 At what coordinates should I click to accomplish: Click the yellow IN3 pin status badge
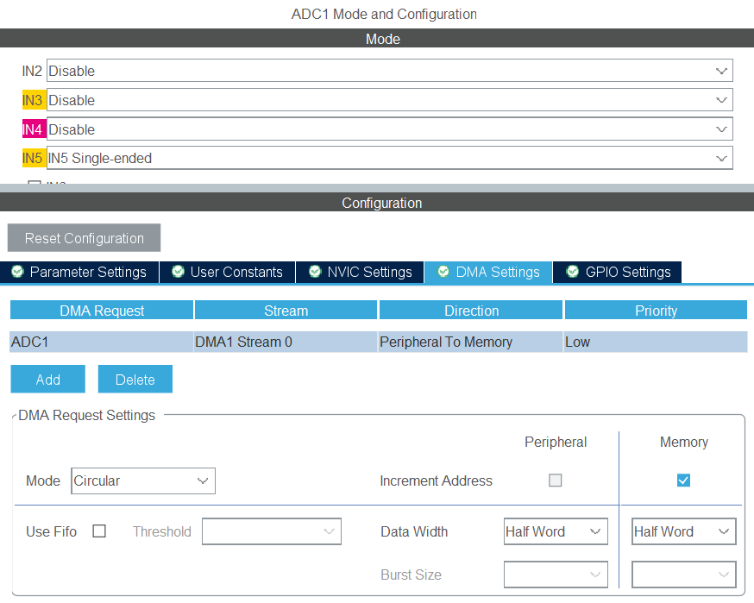click(x=33, y=100)
